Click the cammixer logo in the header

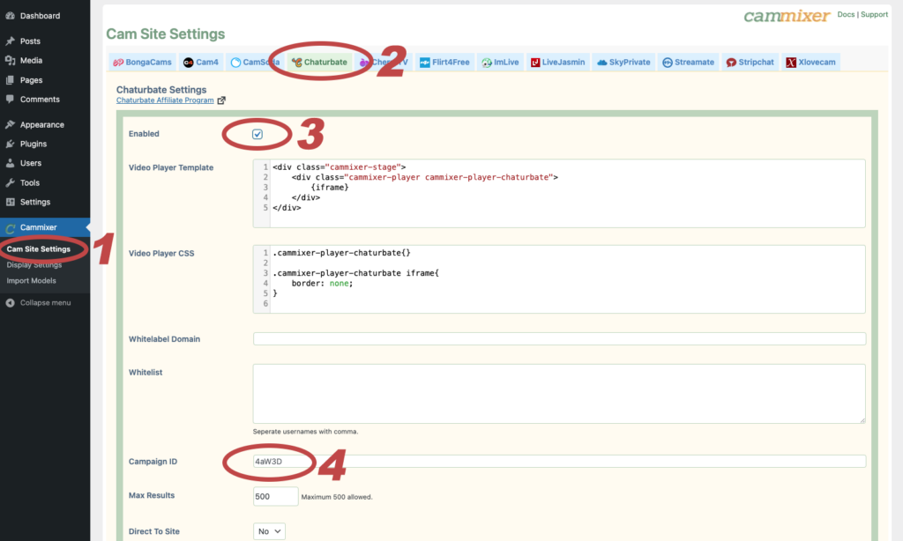[787, 16]
